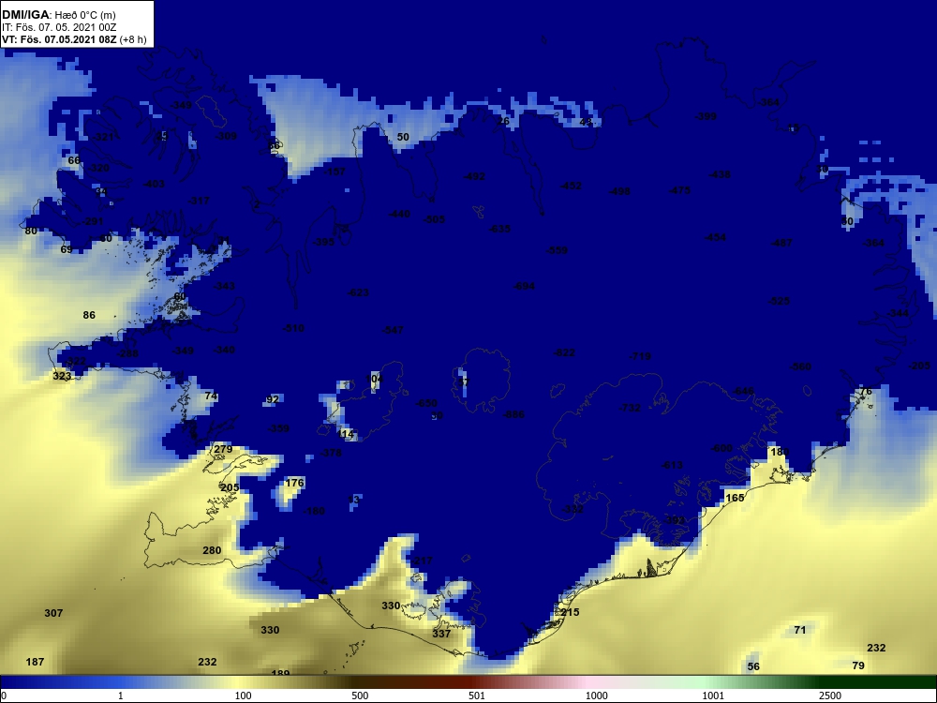Click the map value '86'
The height and width of the screenshot is (703, 937).
(89, 315)
